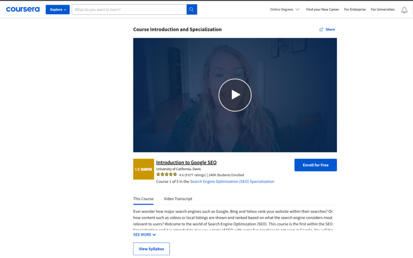Click '240K Students Enrolled' text
The image size is (413, 258).
coord(226,175)
